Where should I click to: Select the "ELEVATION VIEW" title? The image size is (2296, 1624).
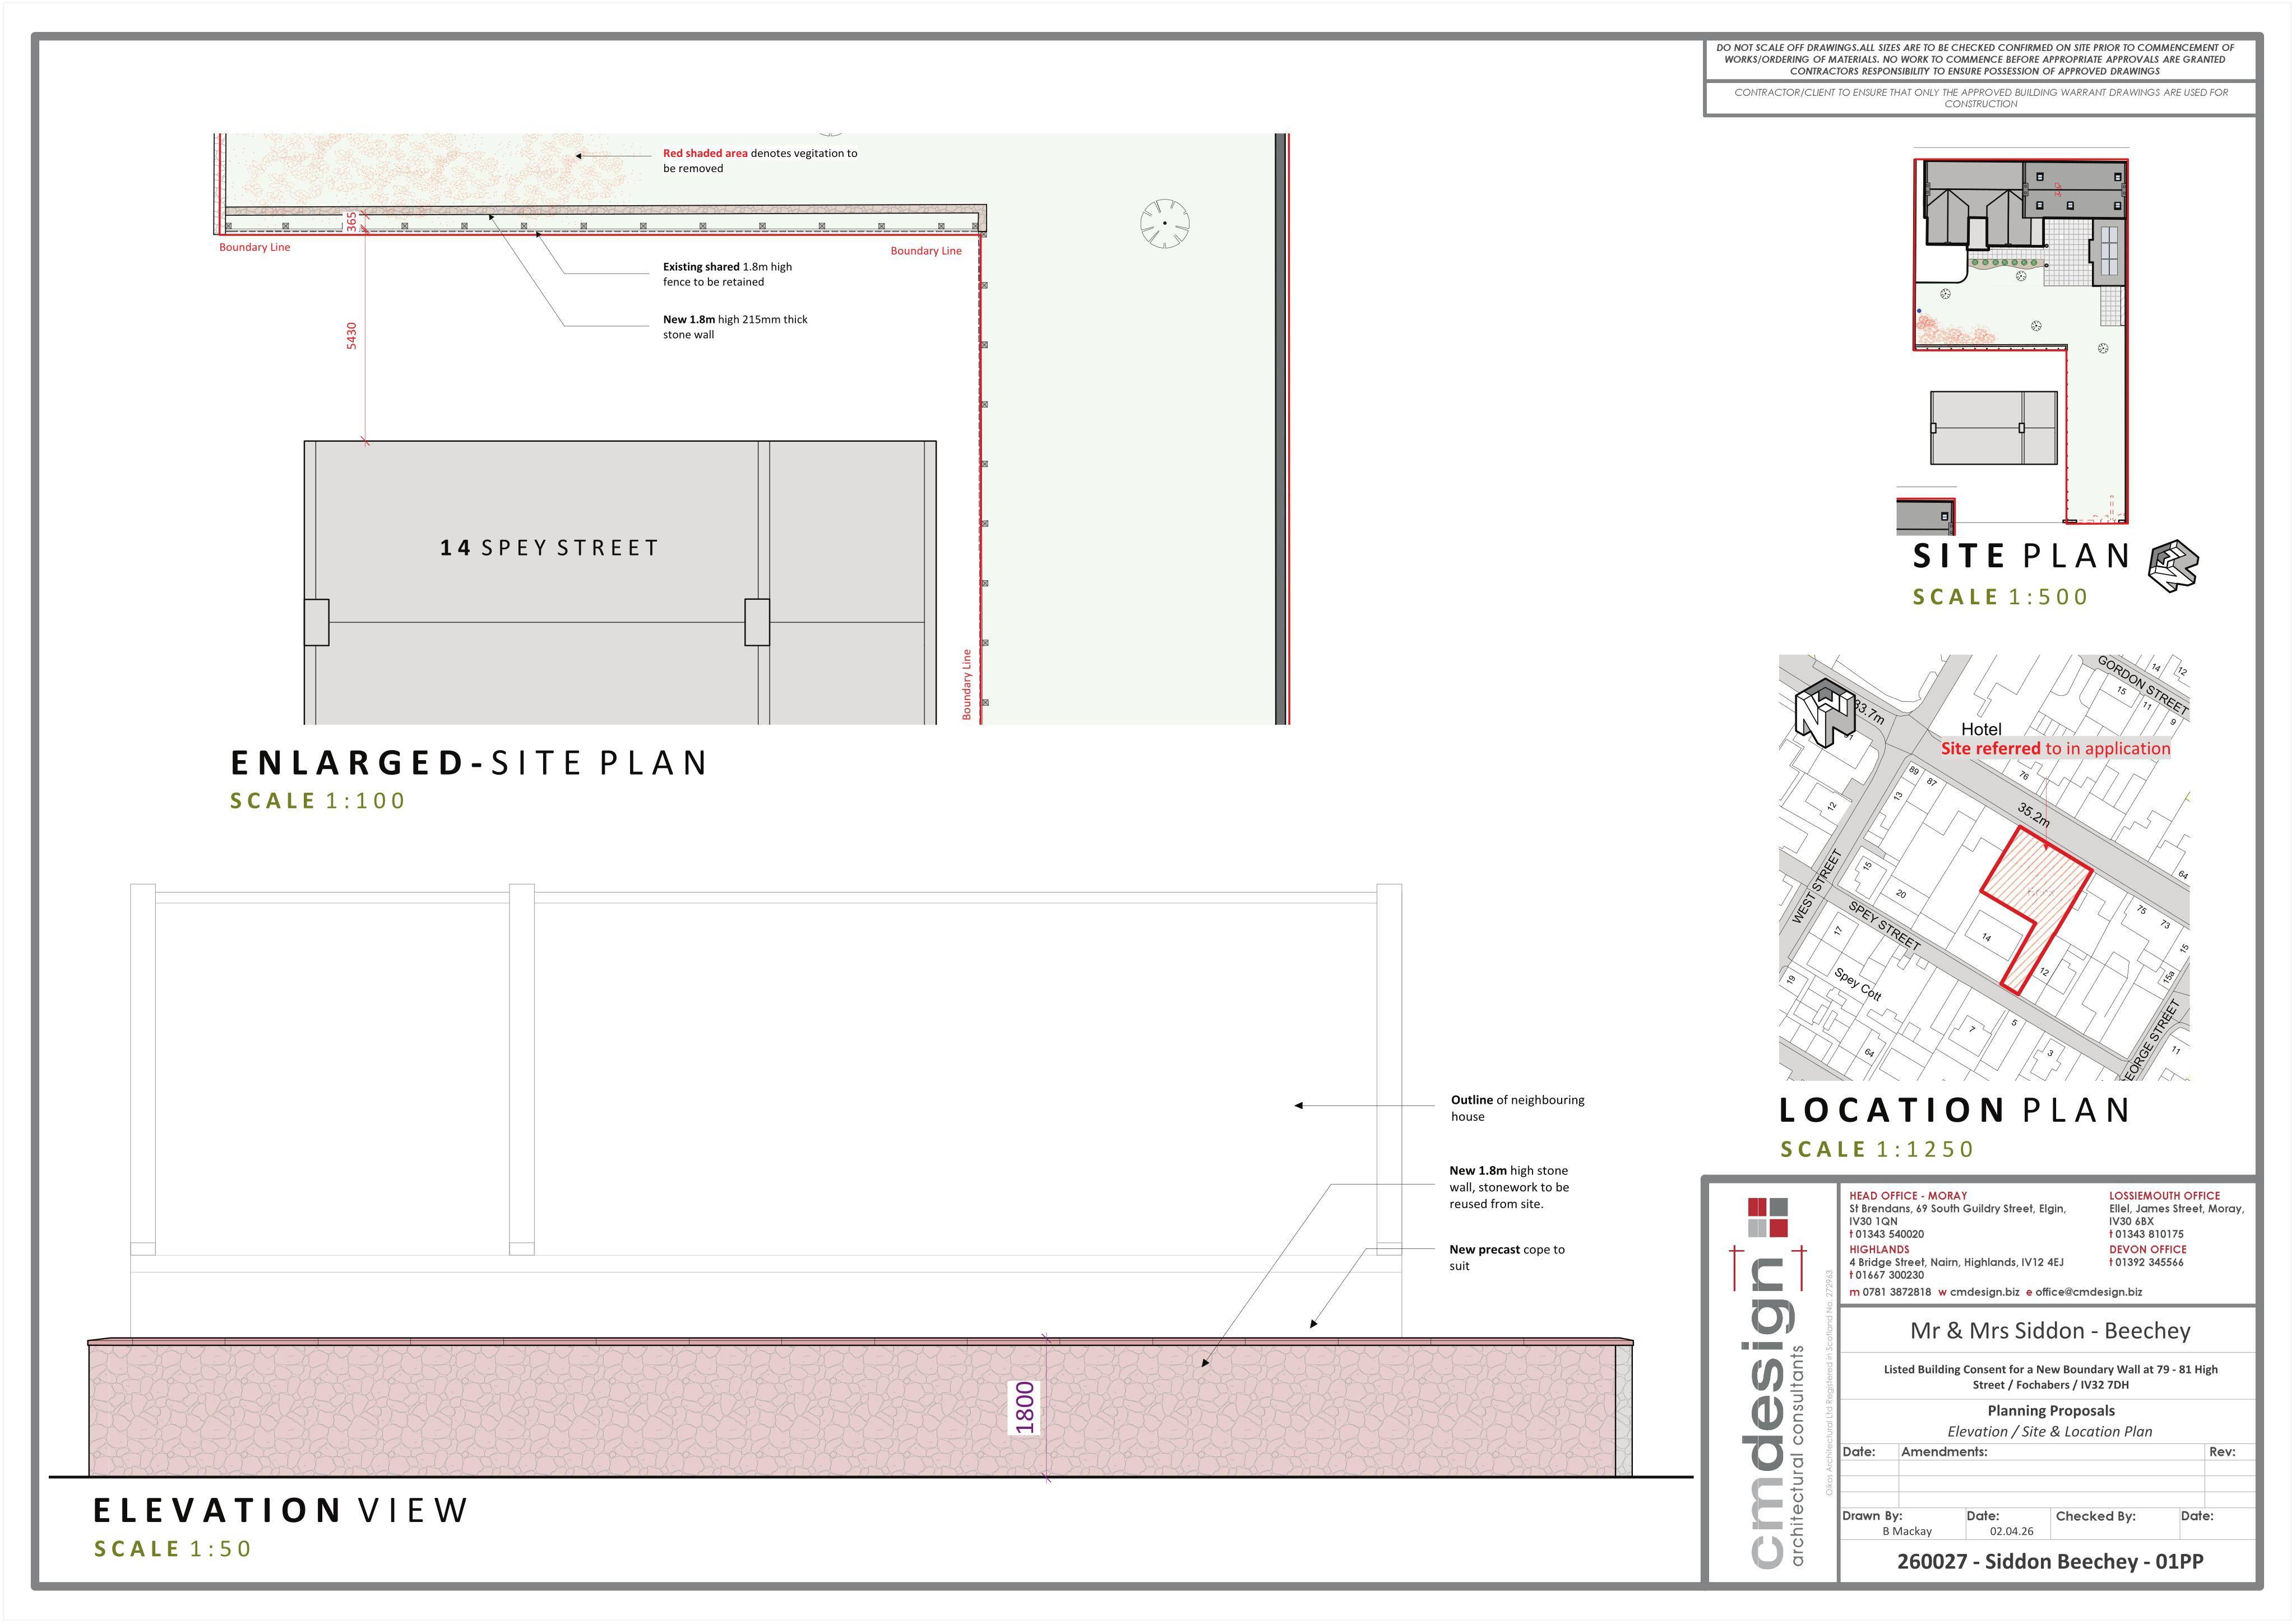pos(281,1510)
